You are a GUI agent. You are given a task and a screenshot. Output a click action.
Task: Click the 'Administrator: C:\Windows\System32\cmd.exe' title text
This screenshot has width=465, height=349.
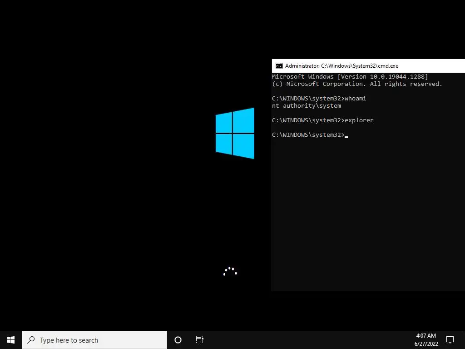coord(341,66)
